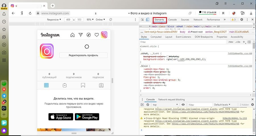This screenshot has width=256, height=136.
Task: Open the 920e18c8604d.js:153 source link
Action: tap(235, 118)
